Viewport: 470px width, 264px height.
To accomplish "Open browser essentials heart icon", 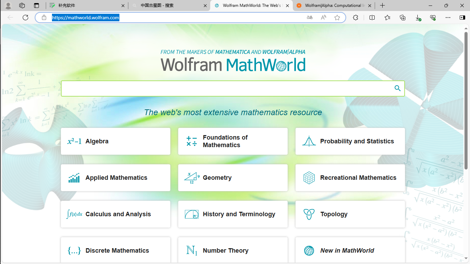I will [433, 18].
